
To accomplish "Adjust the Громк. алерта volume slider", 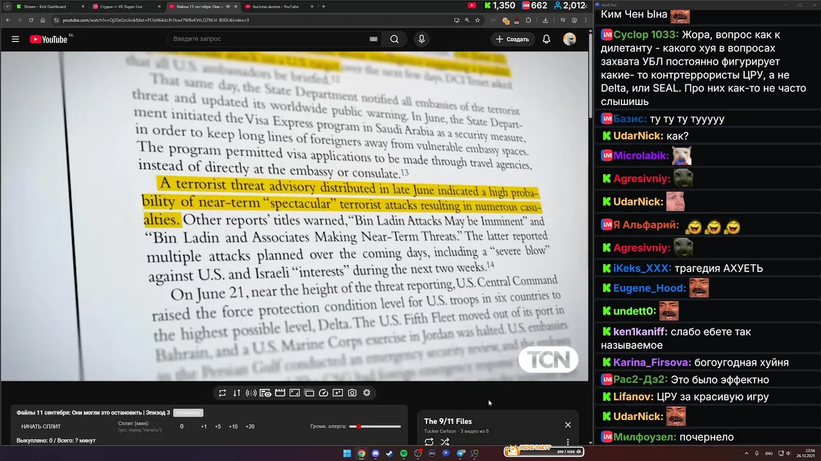I will [375, 426].
